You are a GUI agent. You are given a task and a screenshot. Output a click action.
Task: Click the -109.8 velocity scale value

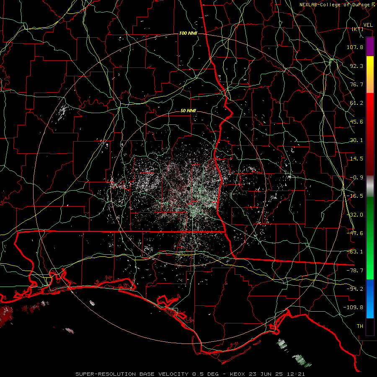pos(353,307)
